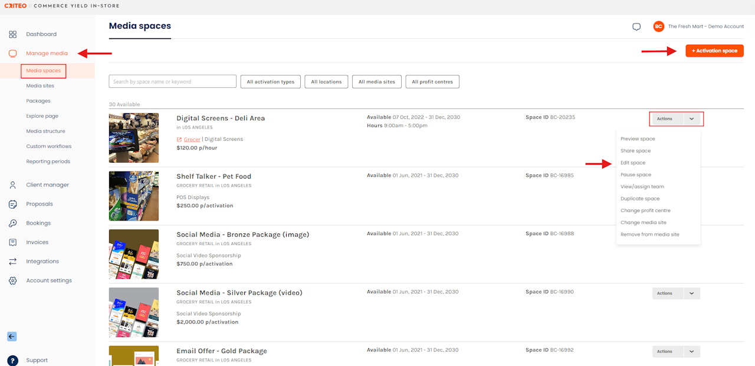Open the All profit centres filter

432,82
